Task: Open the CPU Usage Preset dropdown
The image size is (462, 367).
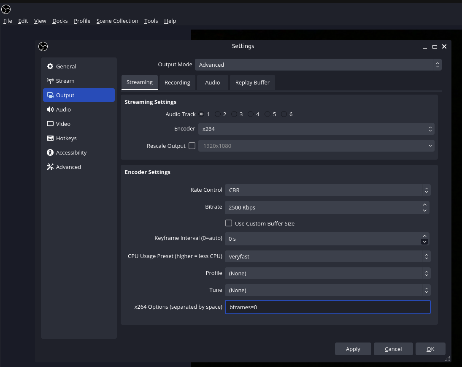Action: [x=327, y=256]
